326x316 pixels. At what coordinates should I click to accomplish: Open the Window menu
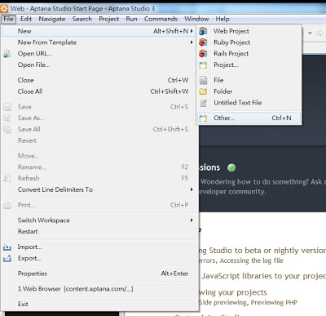coord(196,19)
